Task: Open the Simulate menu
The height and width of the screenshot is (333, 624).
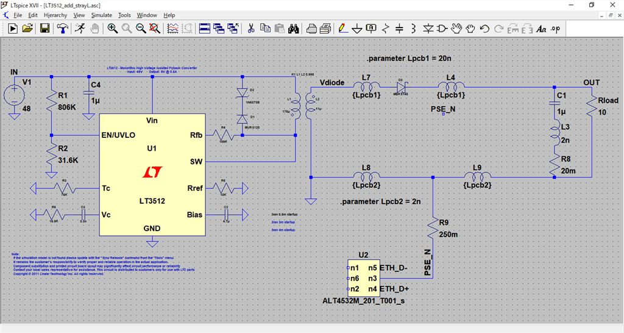Action: point(101,15)
